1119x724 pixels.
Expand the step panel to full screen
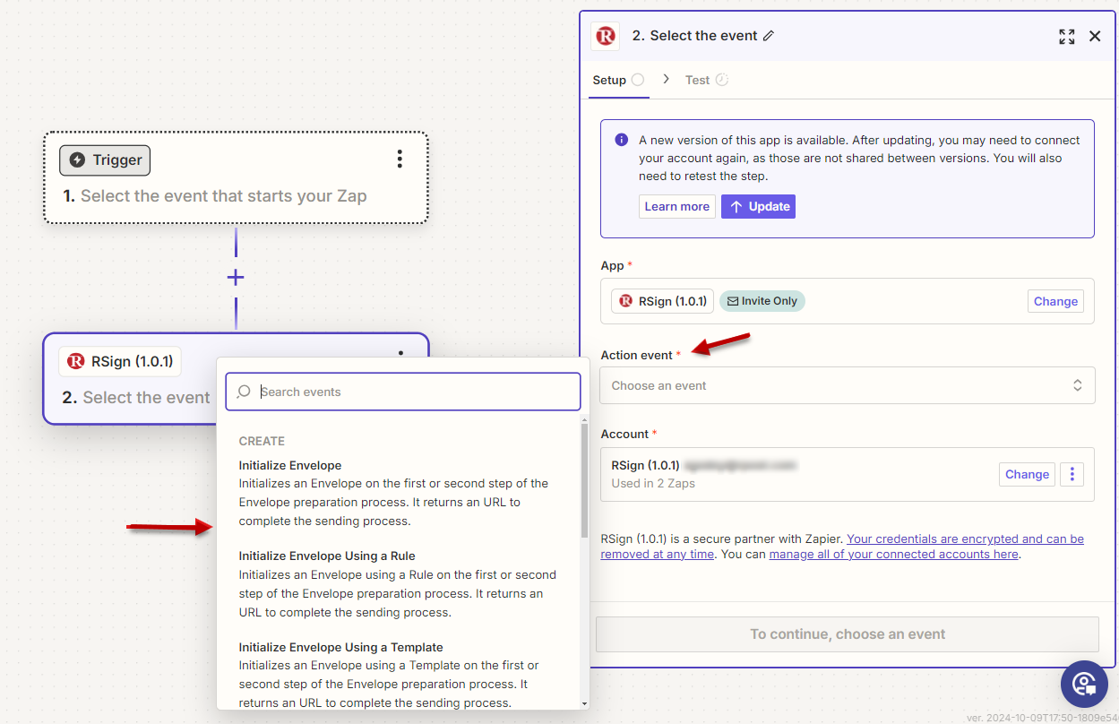(x=1066, y=36)
